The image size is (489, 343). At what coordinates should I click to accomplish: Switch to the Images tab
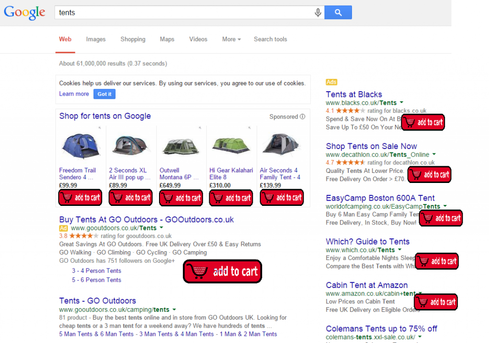[x=96, y=39]
